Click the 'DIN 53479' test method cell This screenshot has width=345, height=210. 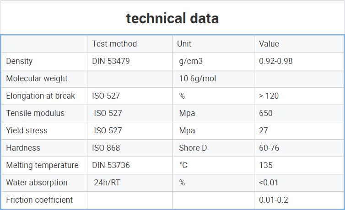click(111, 61)
